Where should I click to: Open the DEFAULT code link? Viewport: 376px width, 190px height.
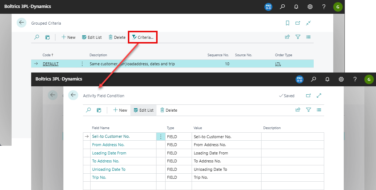50,64
